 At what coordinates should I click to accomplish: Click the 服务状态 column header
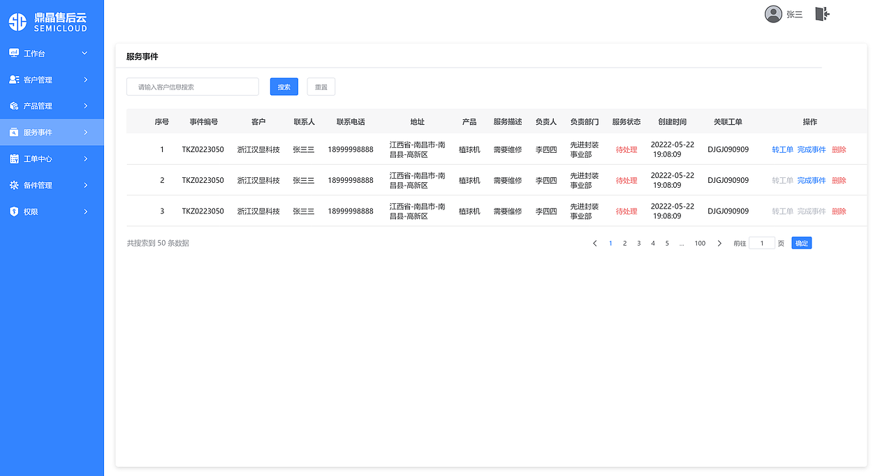click(x=626, y=121)
